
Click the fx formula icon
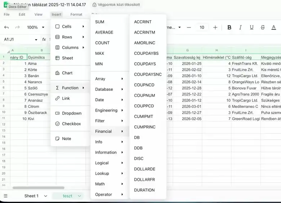tap(44, 39)
